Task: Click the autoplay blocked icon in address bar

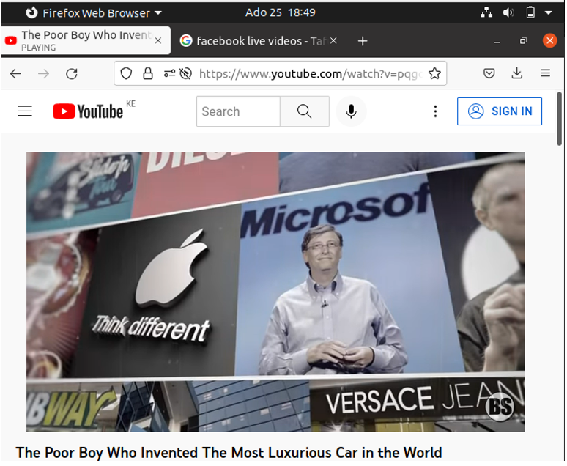Action: tap(185, 73)
